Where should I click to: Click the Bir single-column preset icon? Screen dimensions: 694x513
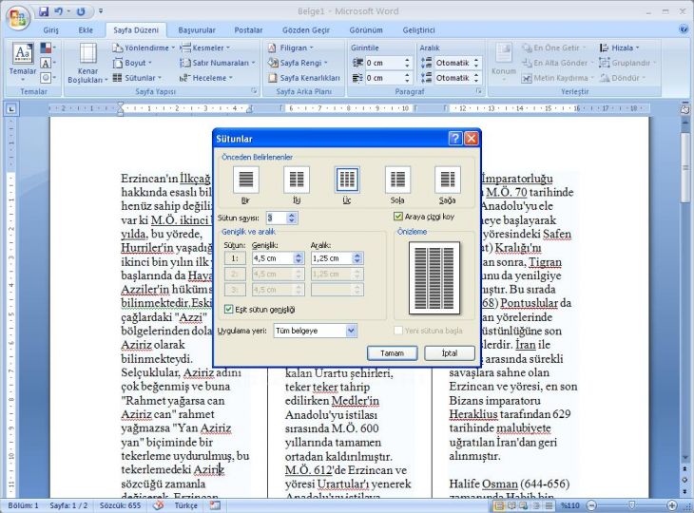click(245, 180)
